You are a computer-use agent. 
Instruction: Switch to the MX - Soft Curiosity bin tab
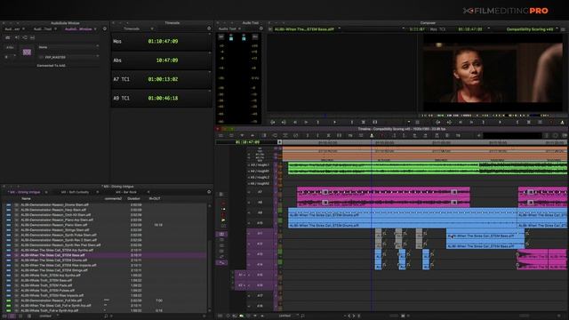point(75,192)
